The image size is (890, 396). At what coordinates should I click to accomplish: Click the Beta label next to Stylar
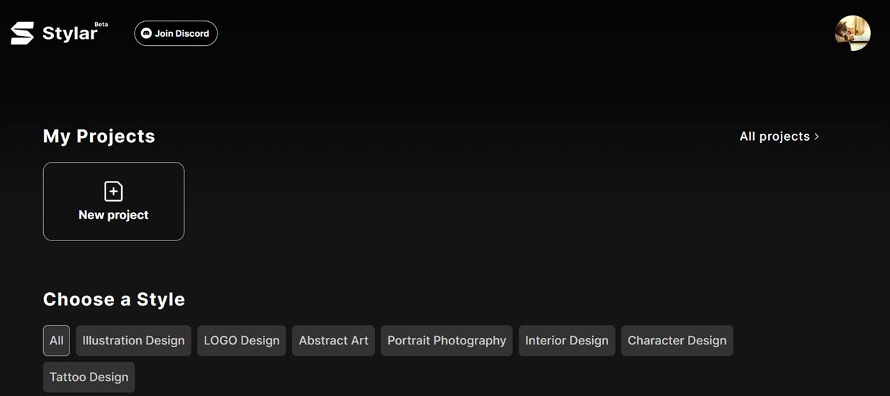point(101,24)
